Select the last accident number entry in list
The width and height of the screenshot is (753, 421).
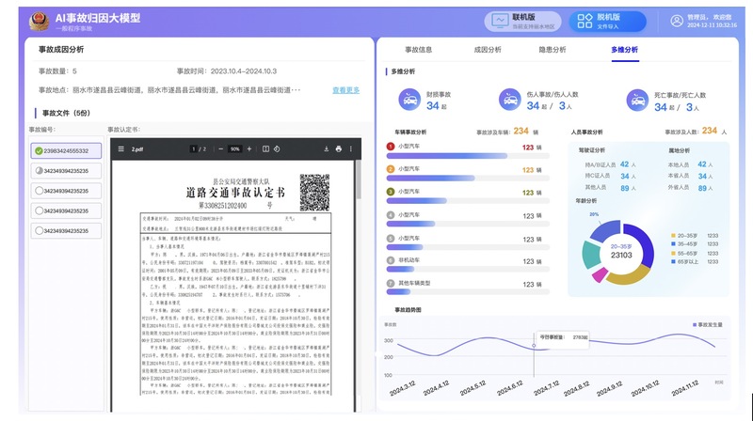(66, 230)
